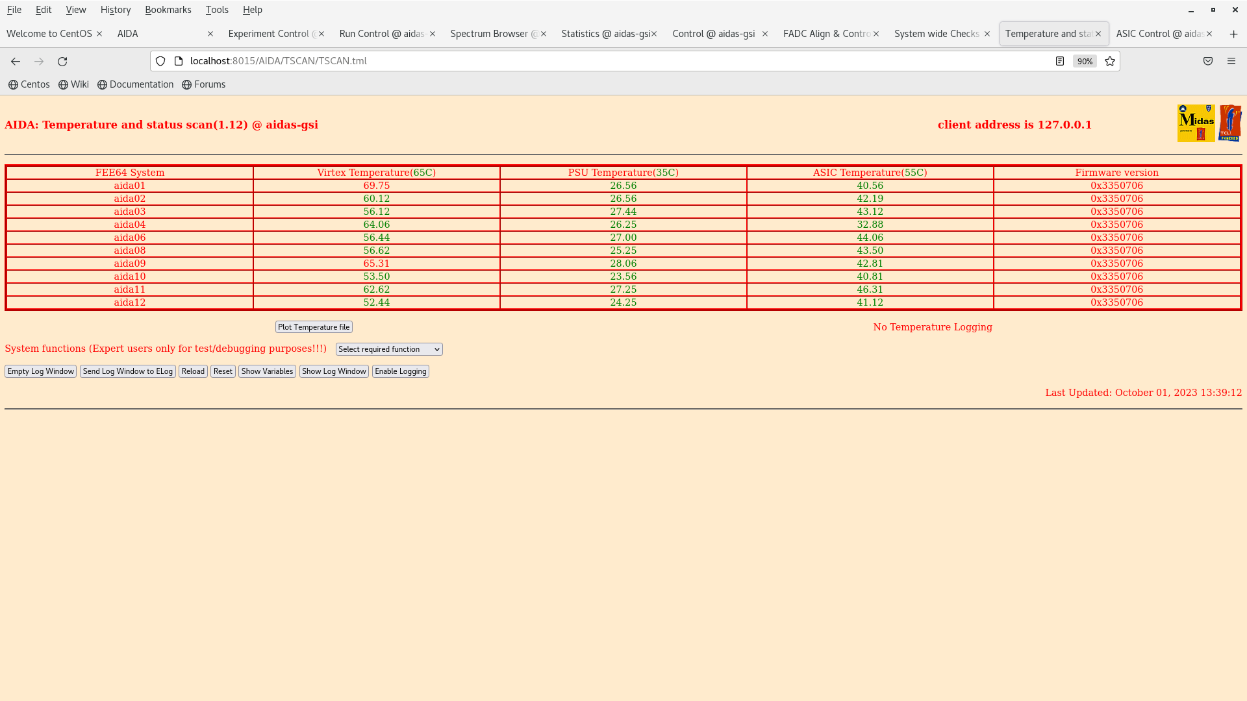Click the Show Variables button

[267, 371]
